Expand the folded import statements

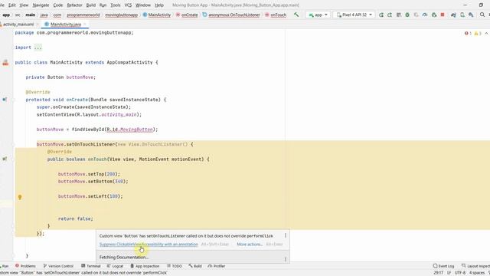point(38,48)
